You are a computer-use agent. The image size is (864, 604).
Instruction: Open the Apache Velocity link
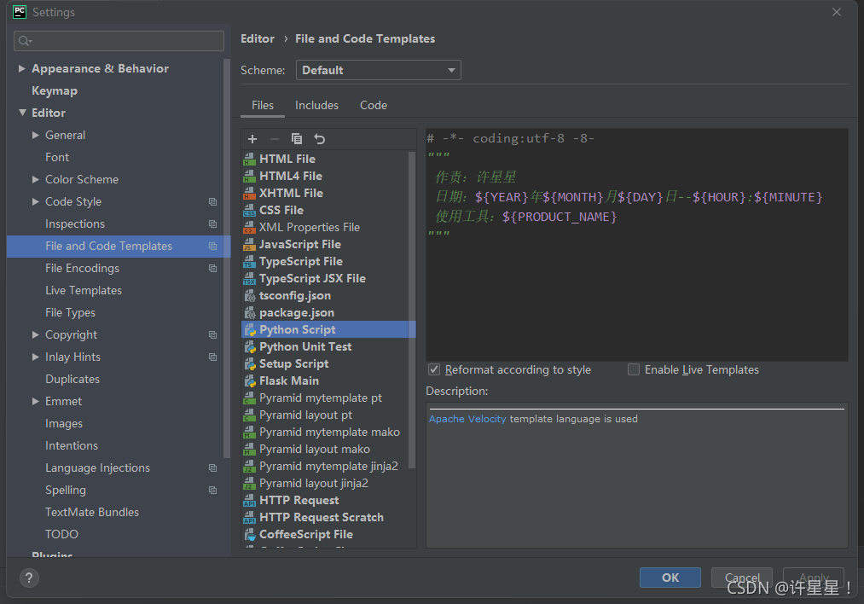click(467, 419)
